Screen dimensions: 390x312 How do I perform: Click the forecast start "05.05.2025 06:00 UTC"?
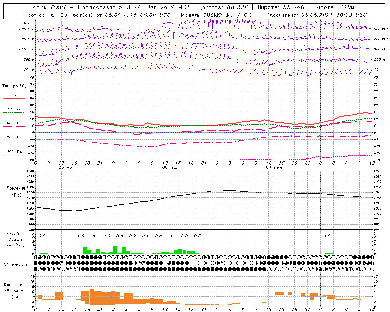click(138, 15)
